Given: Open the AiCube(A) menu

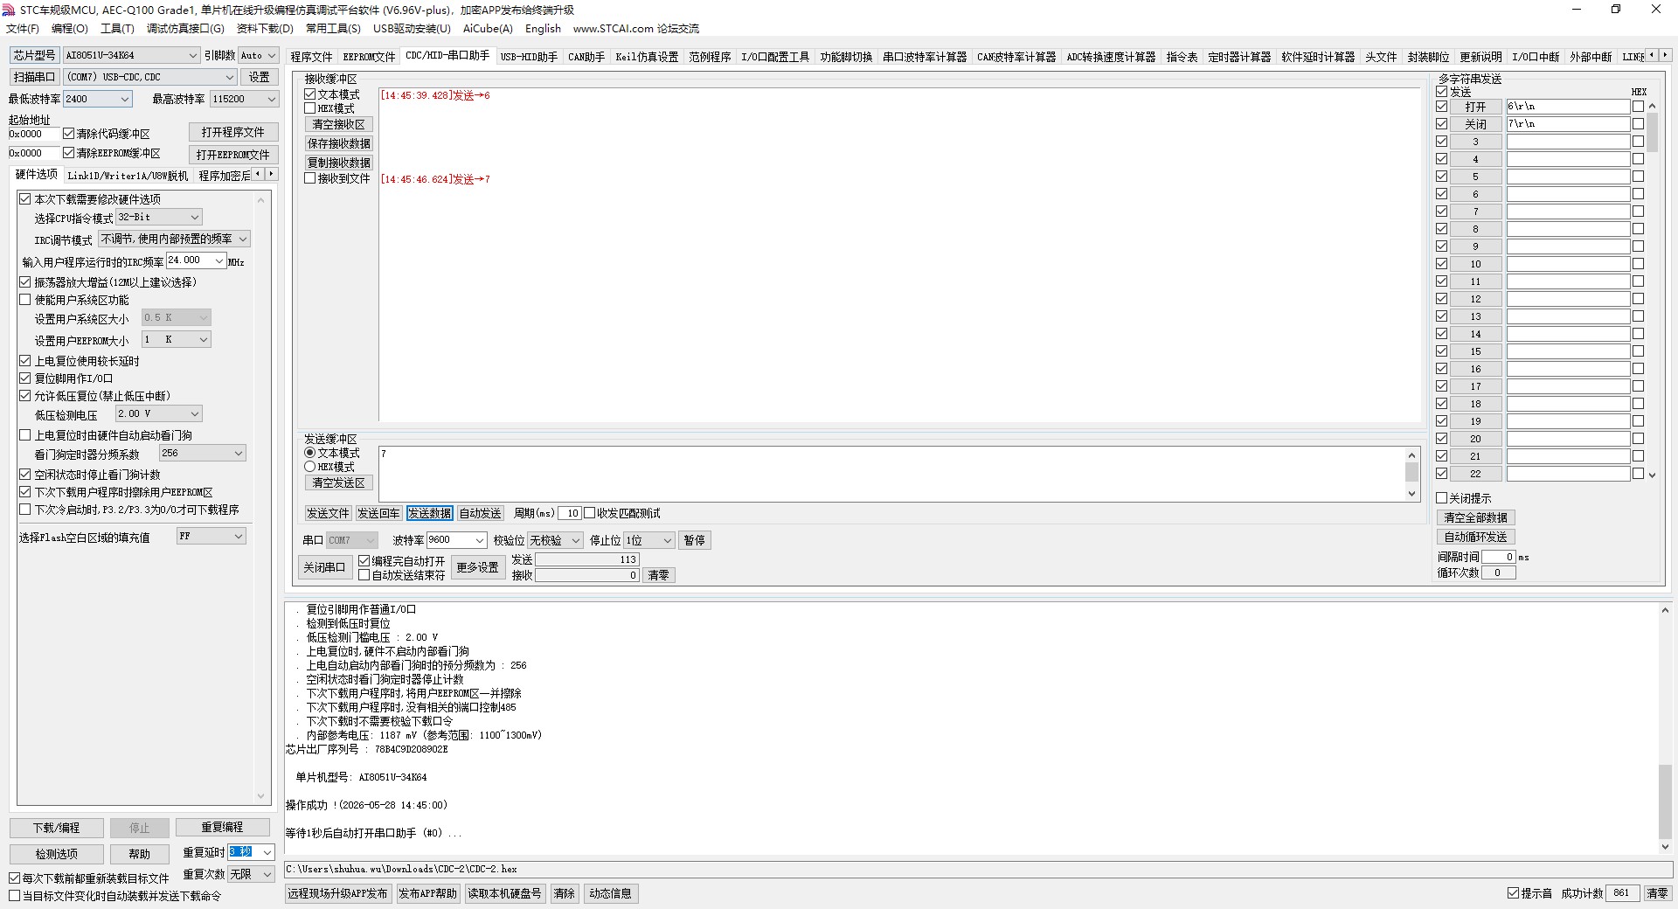Looking at the screenshot, I should coord(488,29).
